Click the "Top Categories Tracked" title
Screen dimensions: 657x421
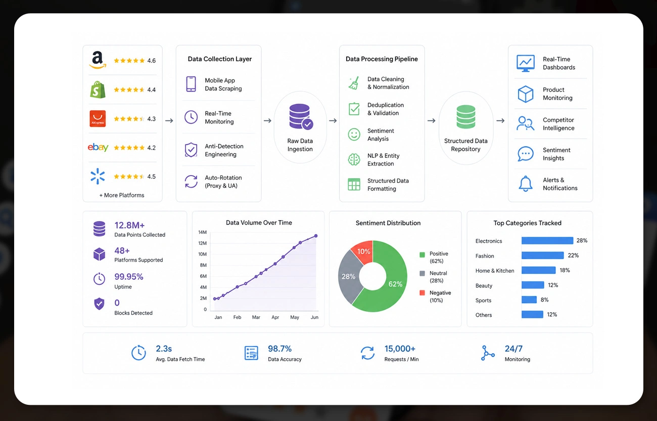[x=528, y=223]
